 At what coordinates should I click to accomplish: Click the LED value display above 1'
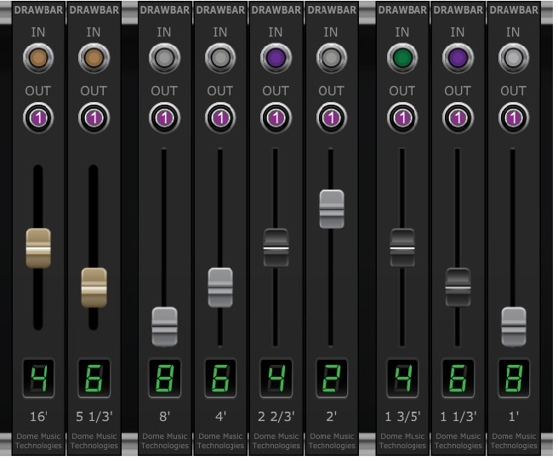pos(514,378)
